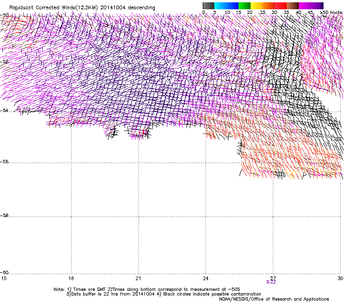Click the latitude label '-52'
Viewport: 344px width, 302px height.
coord(4,62)
